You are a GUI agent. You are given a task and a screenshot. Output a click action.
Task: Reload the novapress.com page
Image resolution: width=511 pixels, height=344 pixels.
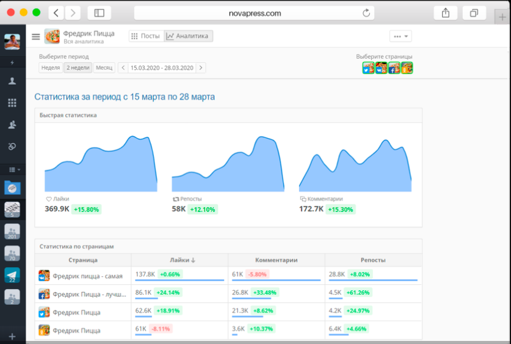(366, 13)
